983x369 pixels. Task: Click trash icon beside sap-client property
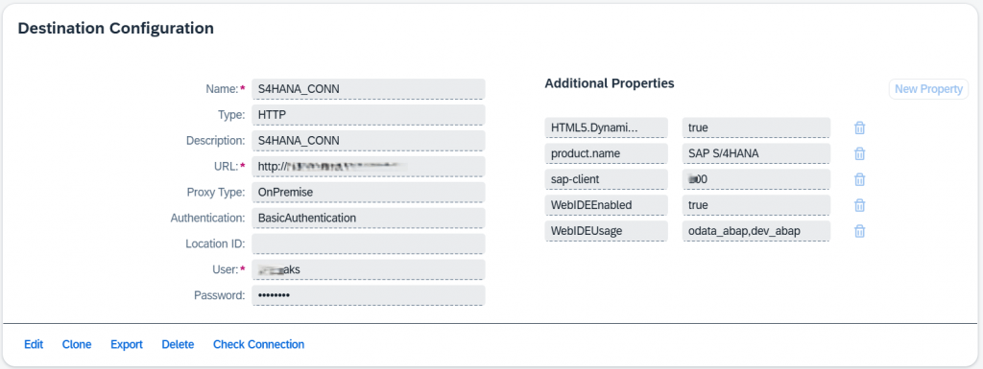click(x=859, y=179)
